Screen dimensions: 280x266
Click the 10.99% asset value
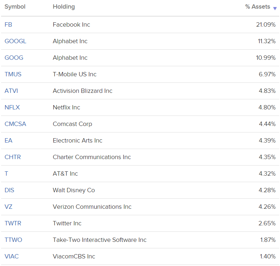[x=266, y=58]
